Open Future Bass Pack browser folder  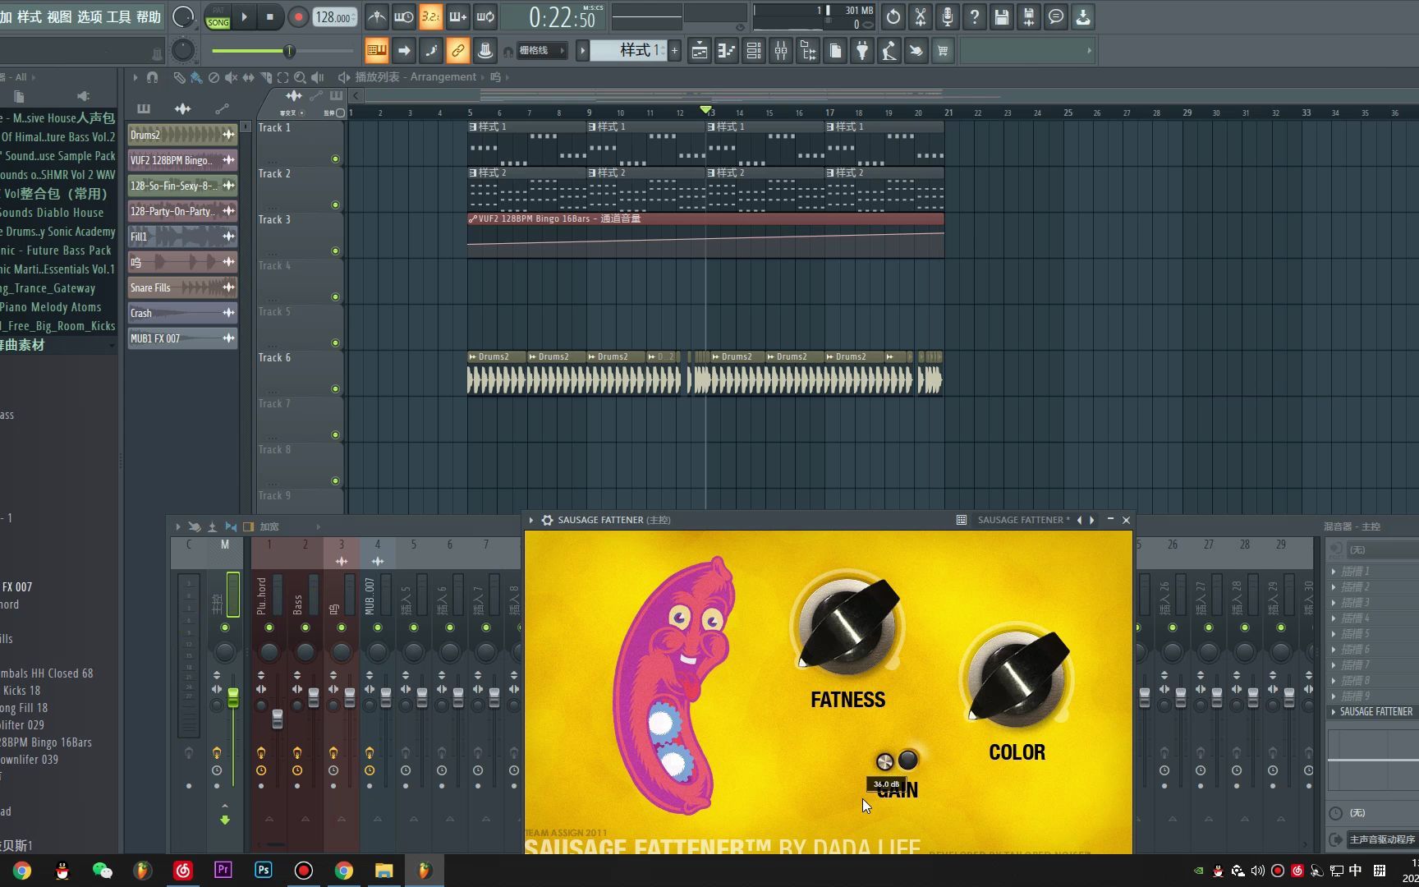point(56,250)
